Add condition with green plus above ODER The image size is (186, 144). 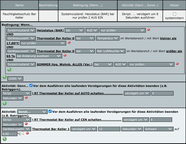[9, 70]
